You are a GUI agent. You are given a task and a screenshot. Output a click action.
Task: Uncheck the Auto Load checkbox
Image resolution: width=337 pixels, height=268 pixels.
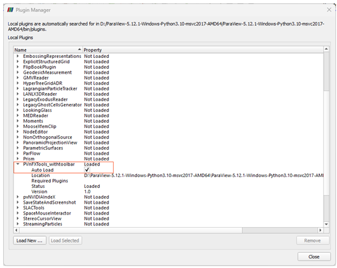pyautogui.click(x=87, y=170)
